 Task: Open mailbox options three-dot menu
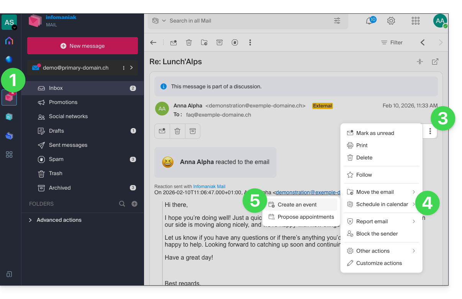coord(123,68)
